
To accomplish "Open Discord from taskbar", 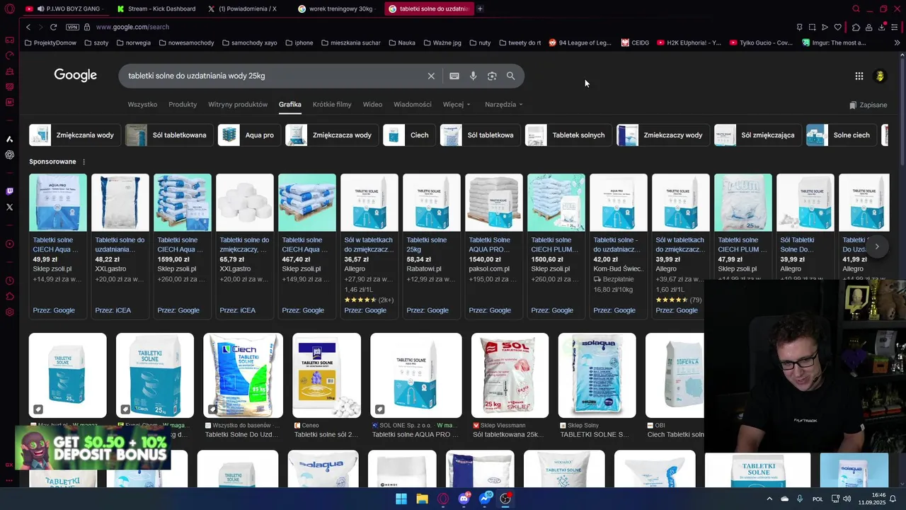I will point(464,499).
